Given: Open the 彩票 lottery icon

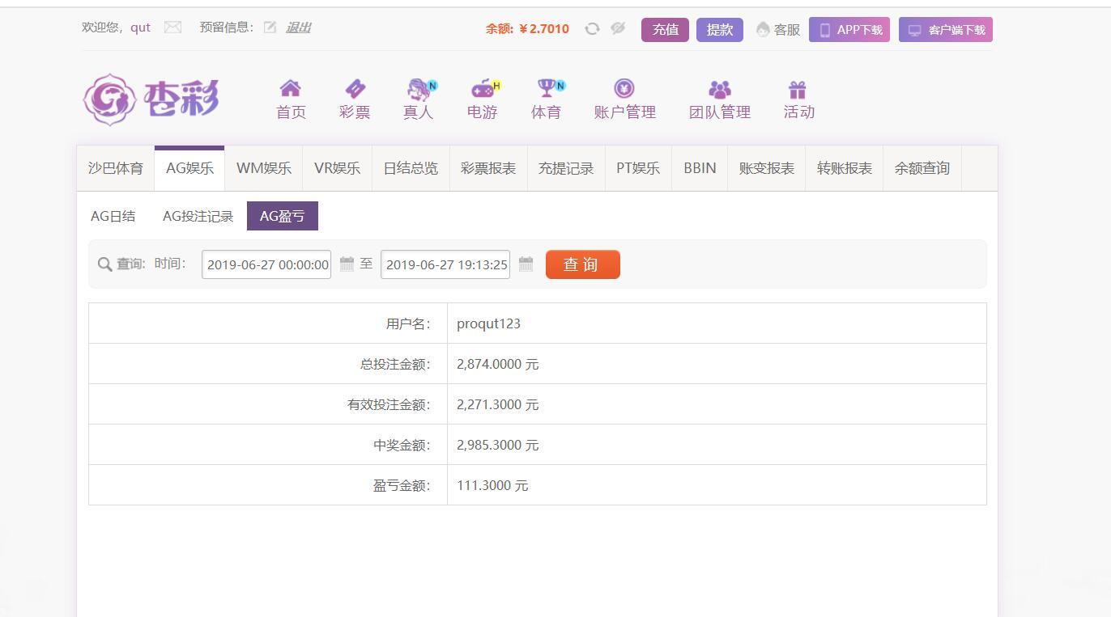Looking at the screenshot, I should coord(355,88).
